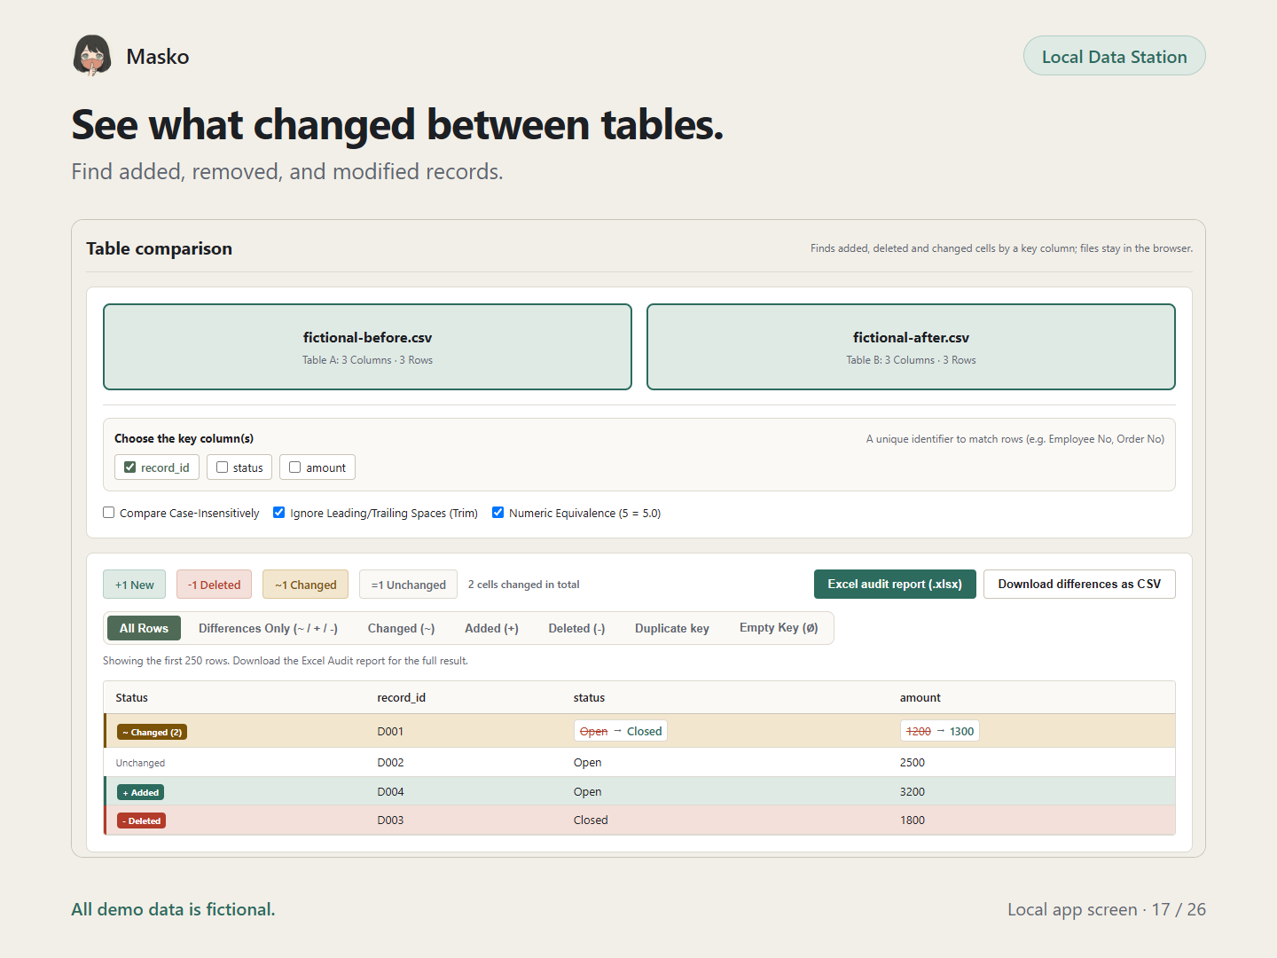Select the D003 record cell
This screenshot has height=958, width=1277.
[390, 821]
